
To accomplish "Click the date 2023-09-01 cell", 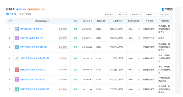I will 87,29.
